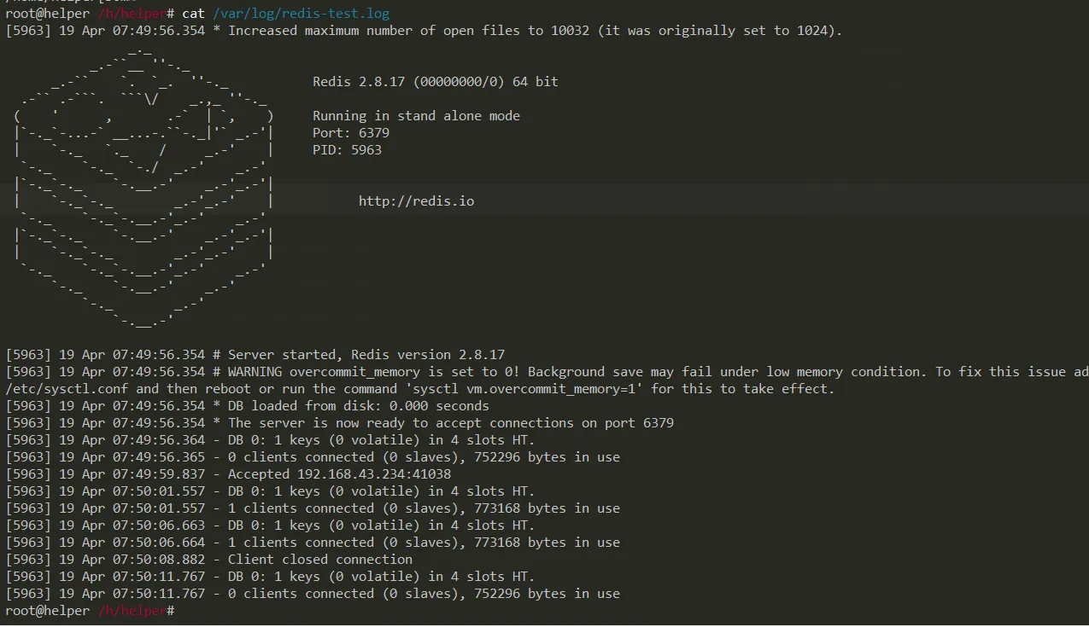Click the "Server started, Redis version 2.8.17" line
Viewport: 1089px width, 627px height.
pyautogui.click(x=366, y=355)
